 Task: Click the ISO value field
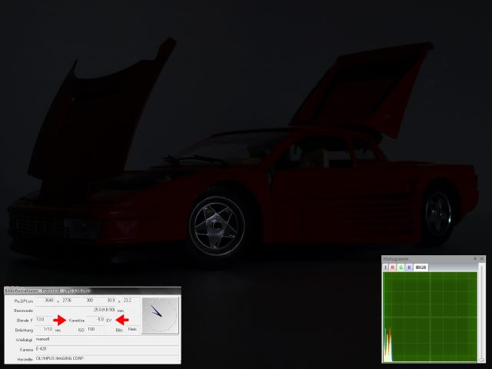click(x=95, y=329)
